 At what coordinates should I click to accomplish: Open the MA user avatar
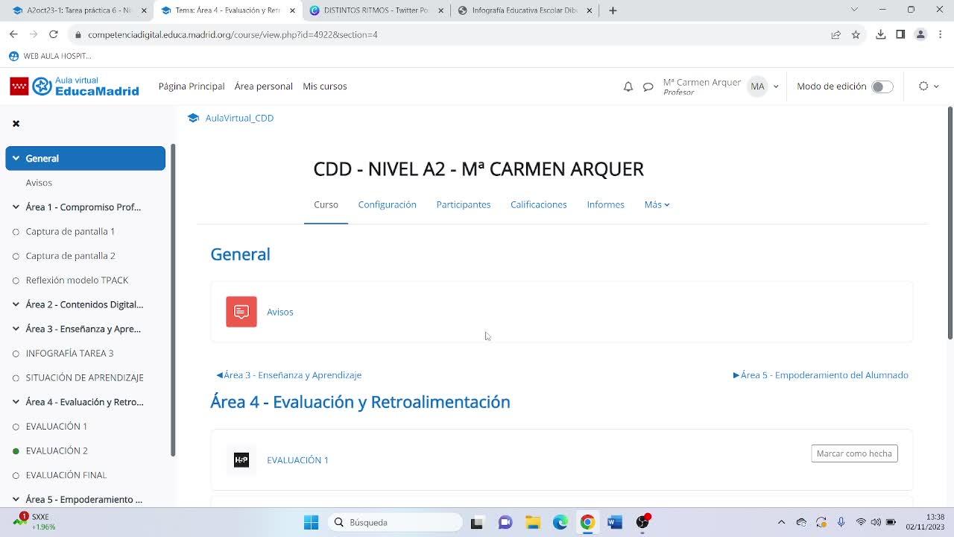[757, 87]
